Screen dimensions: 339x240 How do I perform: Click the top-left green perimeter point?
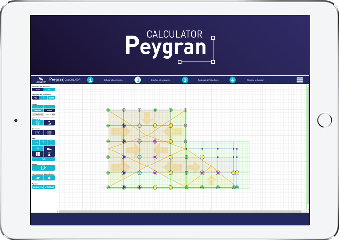click(108, 110)
